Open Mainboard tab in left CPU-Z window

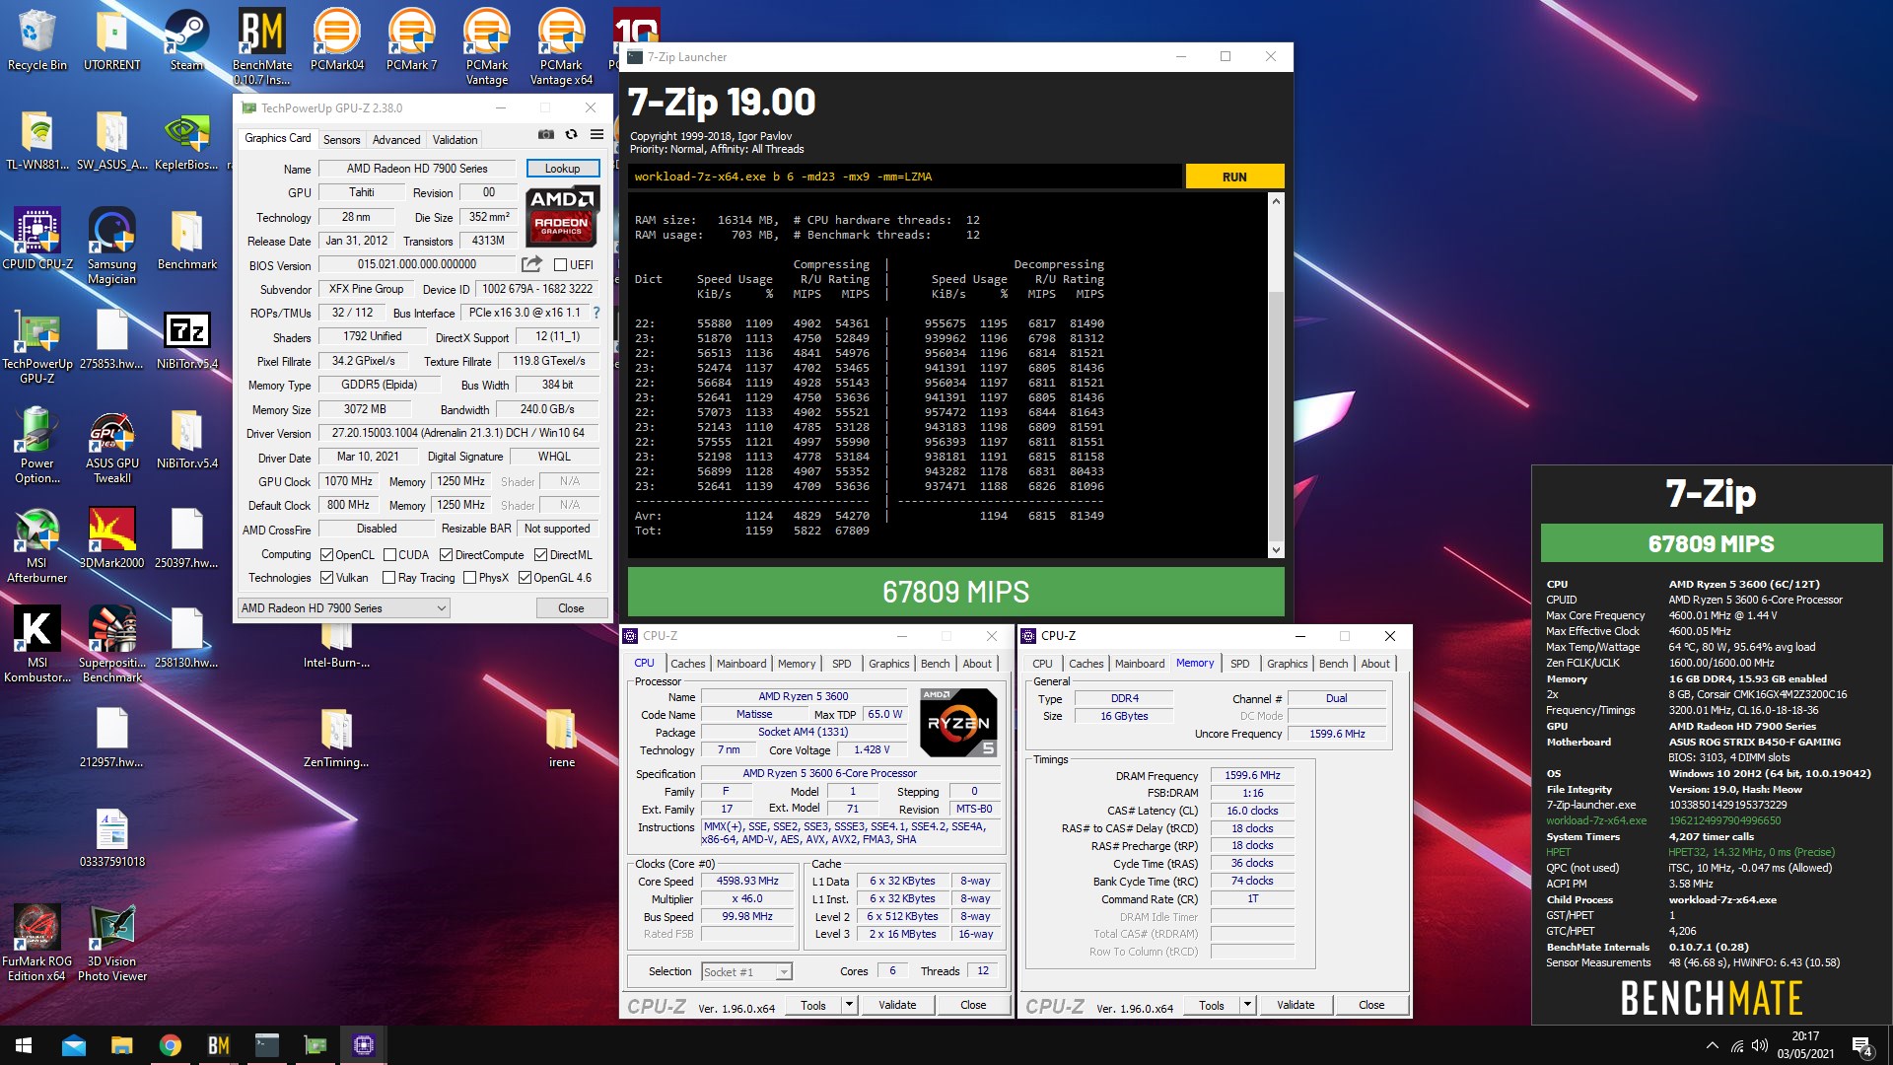740,664
